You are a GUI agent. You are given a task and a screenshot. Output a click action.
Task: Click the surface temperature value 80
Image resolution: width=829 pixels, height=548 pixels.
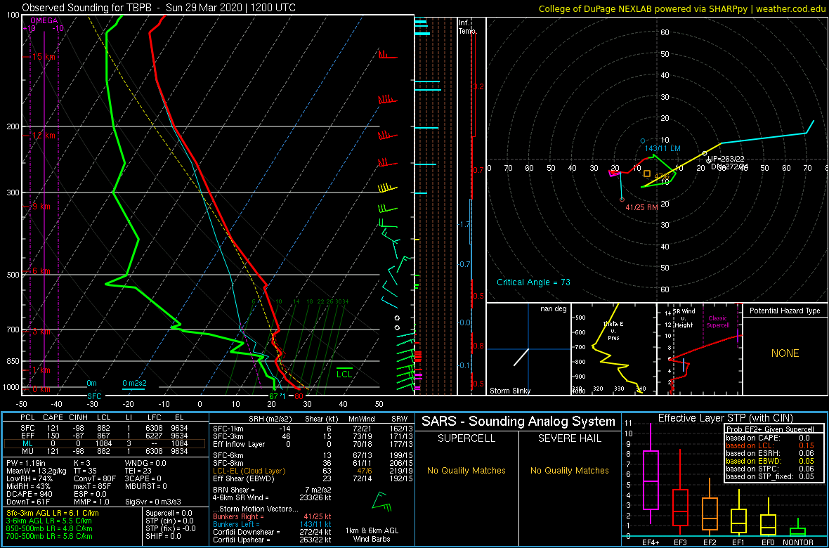coord(299,396)
